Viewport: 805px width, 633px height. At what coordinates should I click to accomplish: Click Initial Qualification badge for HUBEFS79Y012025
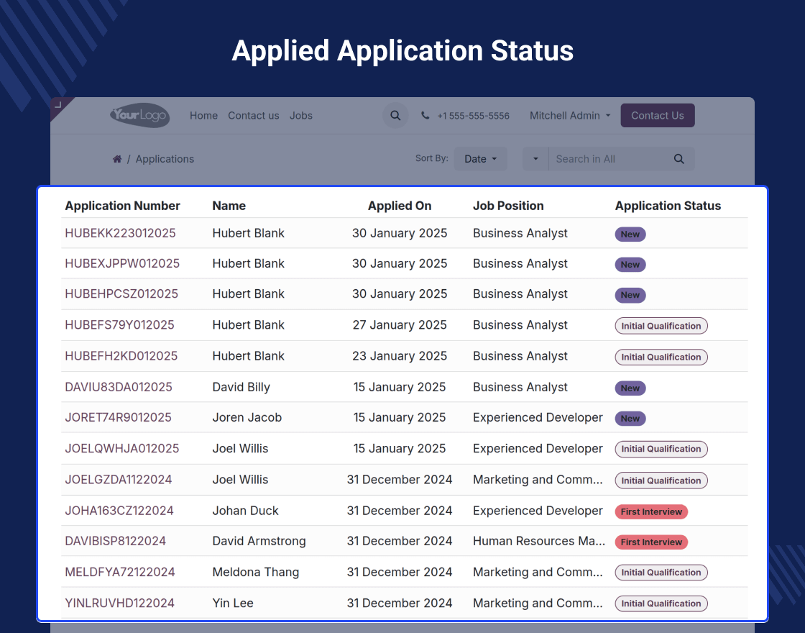pyautogui.click(x=661, y=326)
